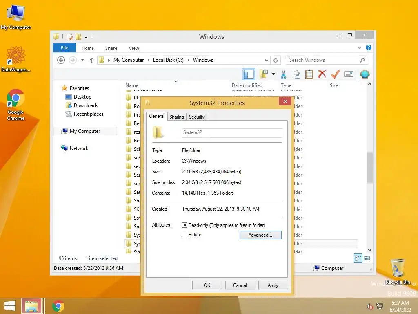This screenshot has height=314, width=418.
Task: Click the shell globe icon in toolbar
Action: click(365, 74)
